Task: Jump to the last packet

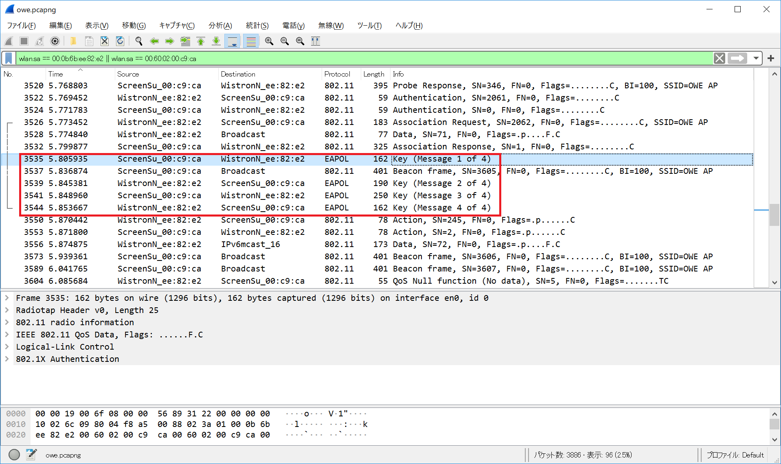Action: point(216,41)
